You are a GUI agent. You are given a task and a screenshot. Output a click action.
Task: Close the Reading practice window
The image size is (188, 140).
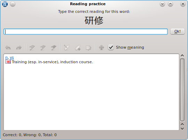click(x=183, y=4)
